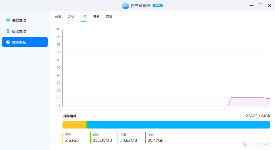
Task: Switch to the 硬盘 tab
Action: click(x=96, y=17)
